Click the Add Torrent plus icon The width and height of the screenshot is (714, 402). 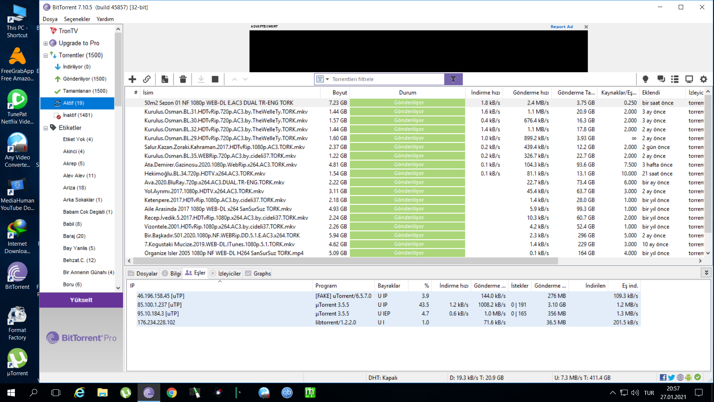pos(132,79)
